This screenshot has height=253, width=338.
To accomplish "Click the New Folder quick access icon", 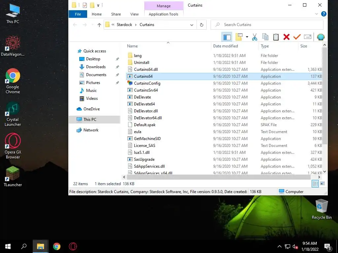I will (x=92, y=5).
